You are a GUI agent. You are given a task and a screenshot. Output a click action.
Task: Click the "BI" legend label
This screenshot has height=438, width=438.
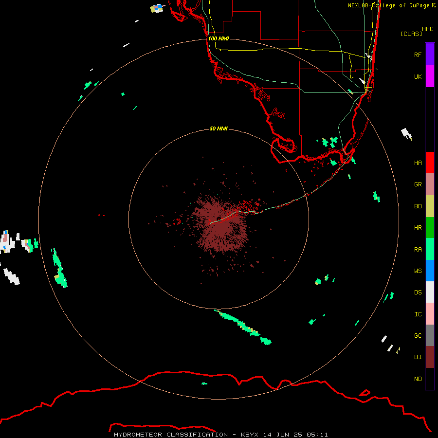(x=418, y=357)
